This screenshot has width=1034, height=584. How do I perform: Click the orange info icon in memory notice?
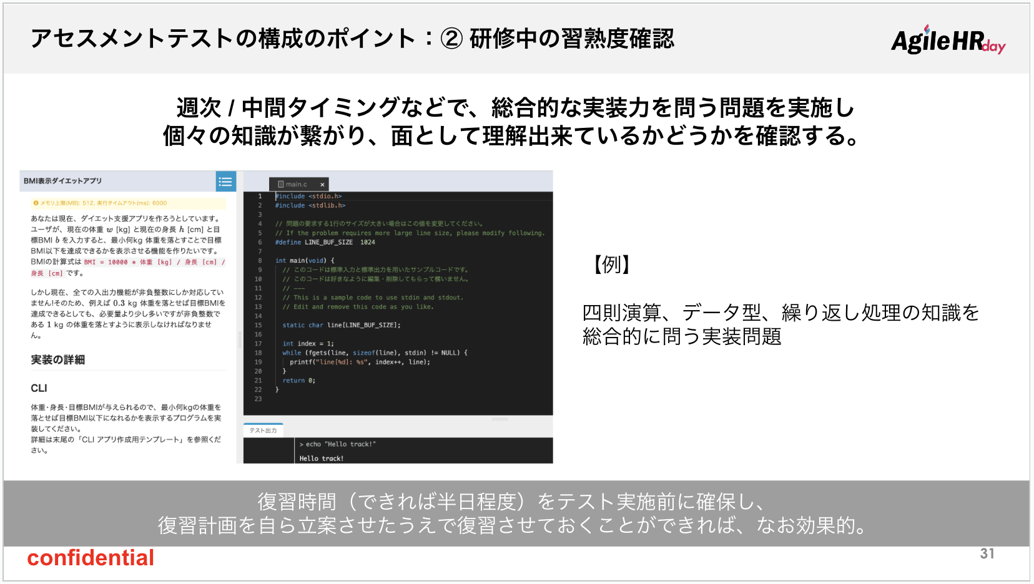pos(36,203)
